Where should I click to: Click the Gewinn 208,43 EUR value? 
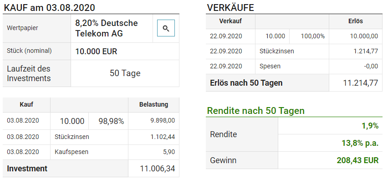click(x=357, y=160)
